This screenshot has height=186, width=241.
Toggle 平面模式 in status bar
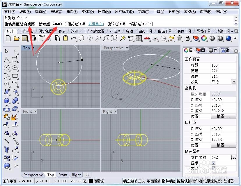pos(153,181)
